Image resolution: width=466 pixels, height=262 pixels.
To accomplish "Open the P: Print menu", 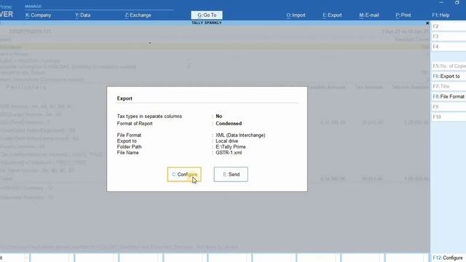I will coord(403,15).
